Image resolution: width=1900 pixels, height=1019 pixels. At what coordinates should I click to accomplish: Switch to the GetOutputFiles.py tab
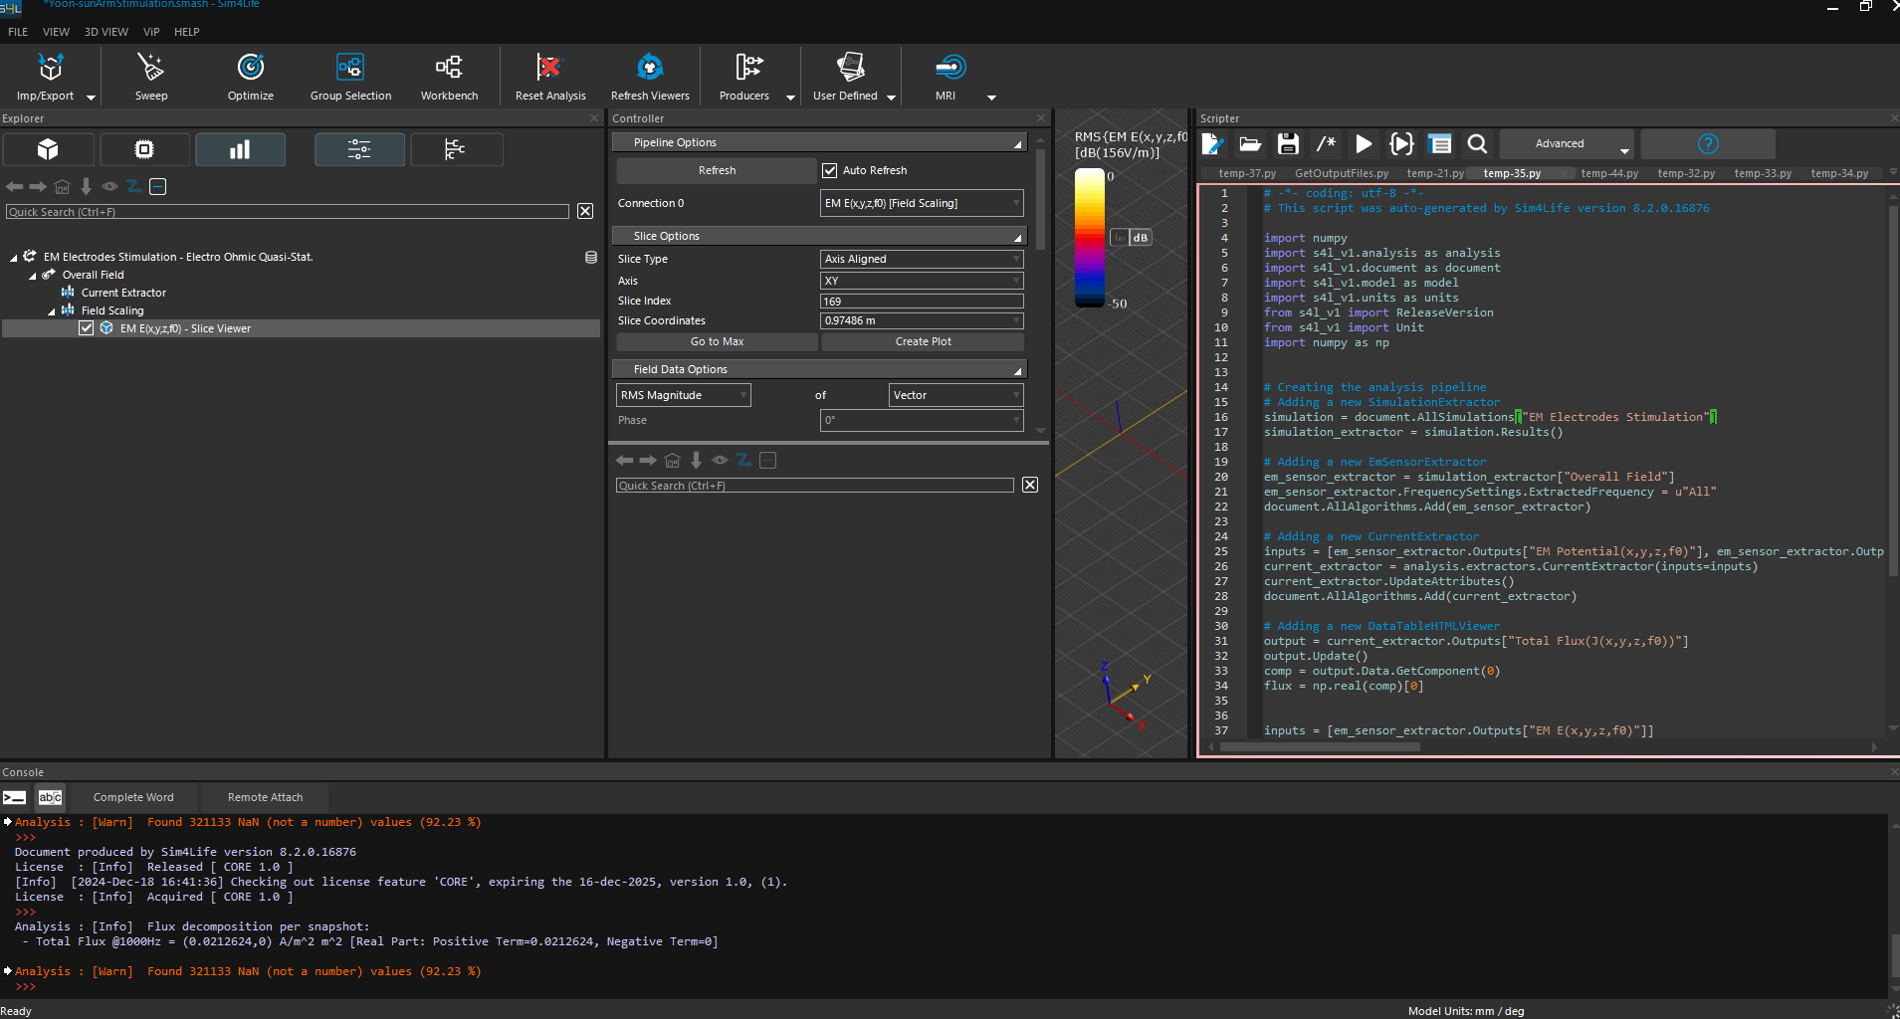(x=1342, y=173)
